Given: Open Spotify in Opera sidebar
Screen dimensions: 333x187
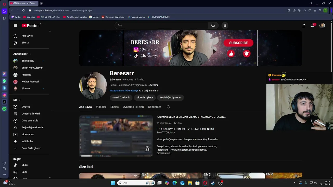Looking at the screenshot, I should (4, 109).
